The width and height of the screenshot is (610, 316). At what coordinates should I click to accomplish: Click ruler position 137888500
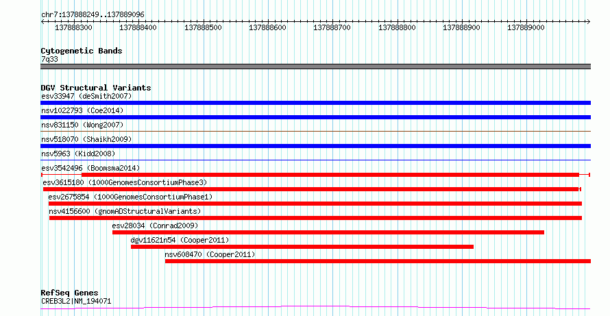point(203,27)
